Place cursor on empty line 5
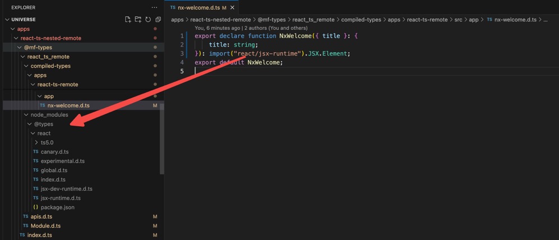 pyautogui.click(x=280, y=71)
